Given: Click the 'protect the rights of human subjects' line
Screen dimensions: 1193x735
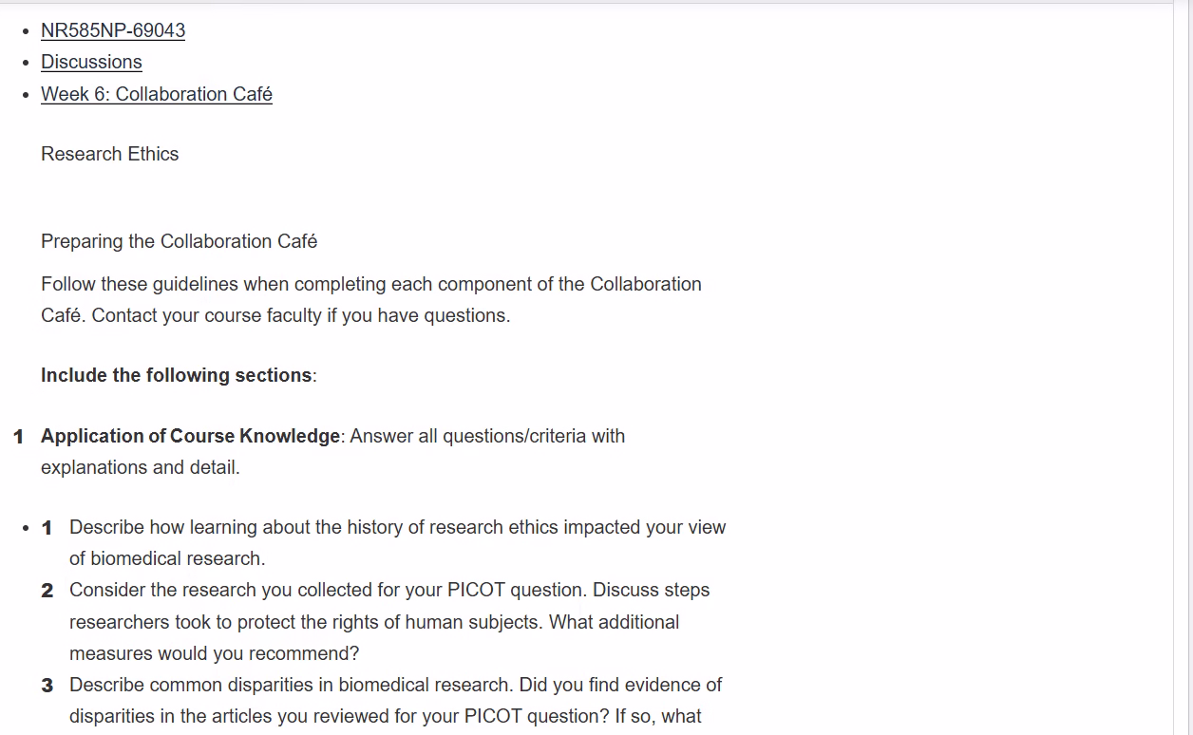Looking at the screenshot, I should tap(374, 622).
